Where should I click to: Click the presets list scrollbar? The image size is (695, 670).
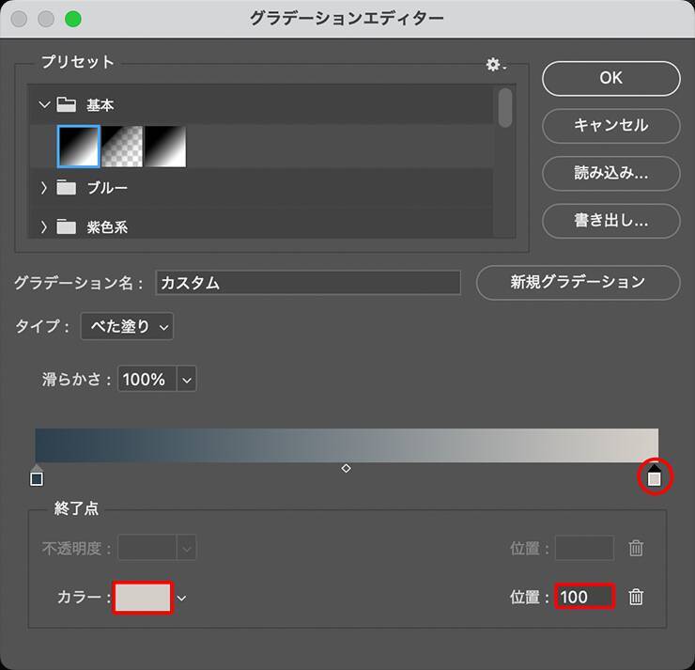pos(505,108)
